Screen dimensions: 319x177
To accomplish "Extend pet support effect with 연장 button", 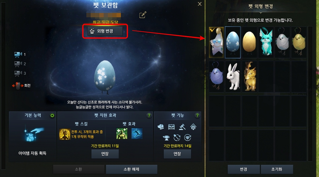I will [x=105, y=154].
